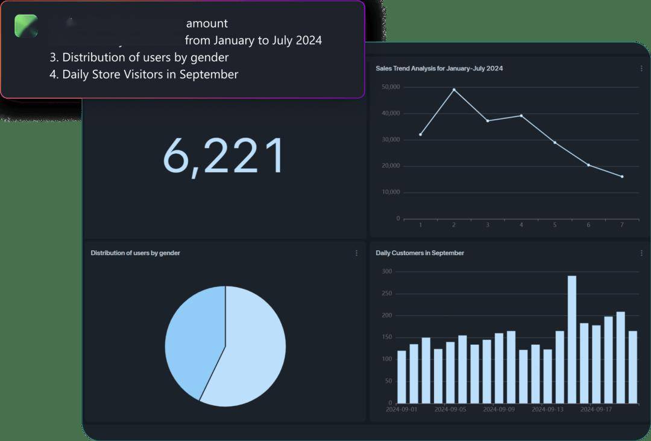Viewport: 651px width, 441px height.
Task: Click the 2024-09-17 x-axis label
Action: [596, 410]
